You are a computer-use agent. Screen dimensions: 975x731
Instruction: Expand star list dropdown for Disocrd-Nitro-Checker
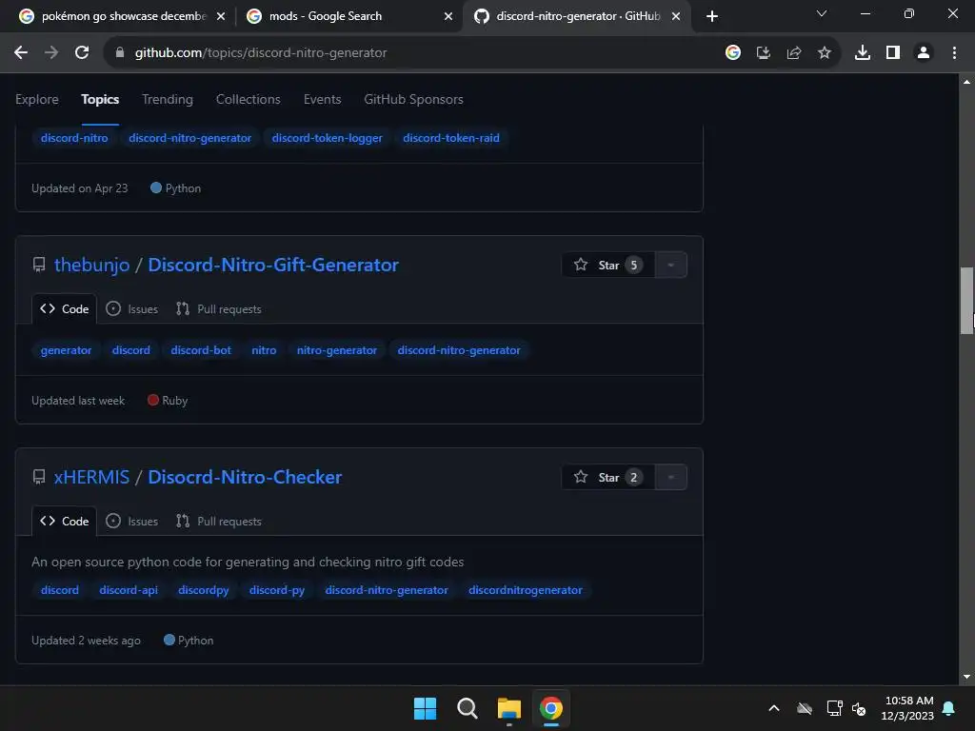671,478
